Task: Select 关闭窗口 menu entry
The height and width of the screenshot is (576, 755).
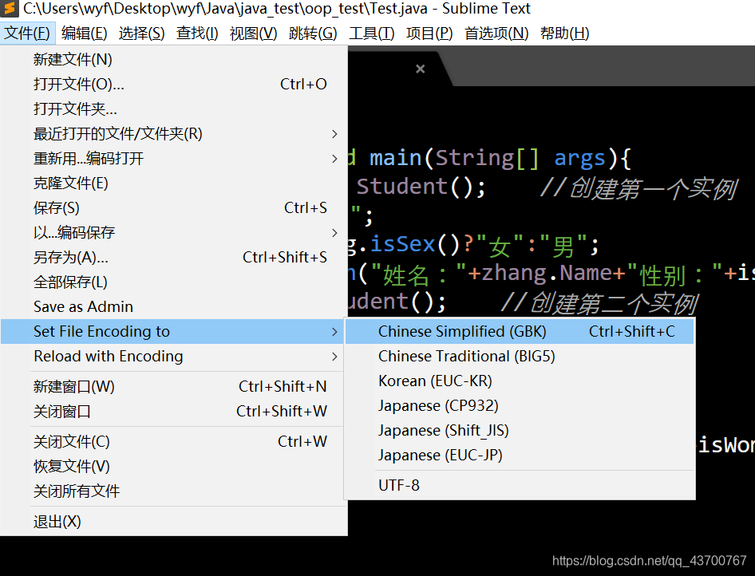Action: 173,412
